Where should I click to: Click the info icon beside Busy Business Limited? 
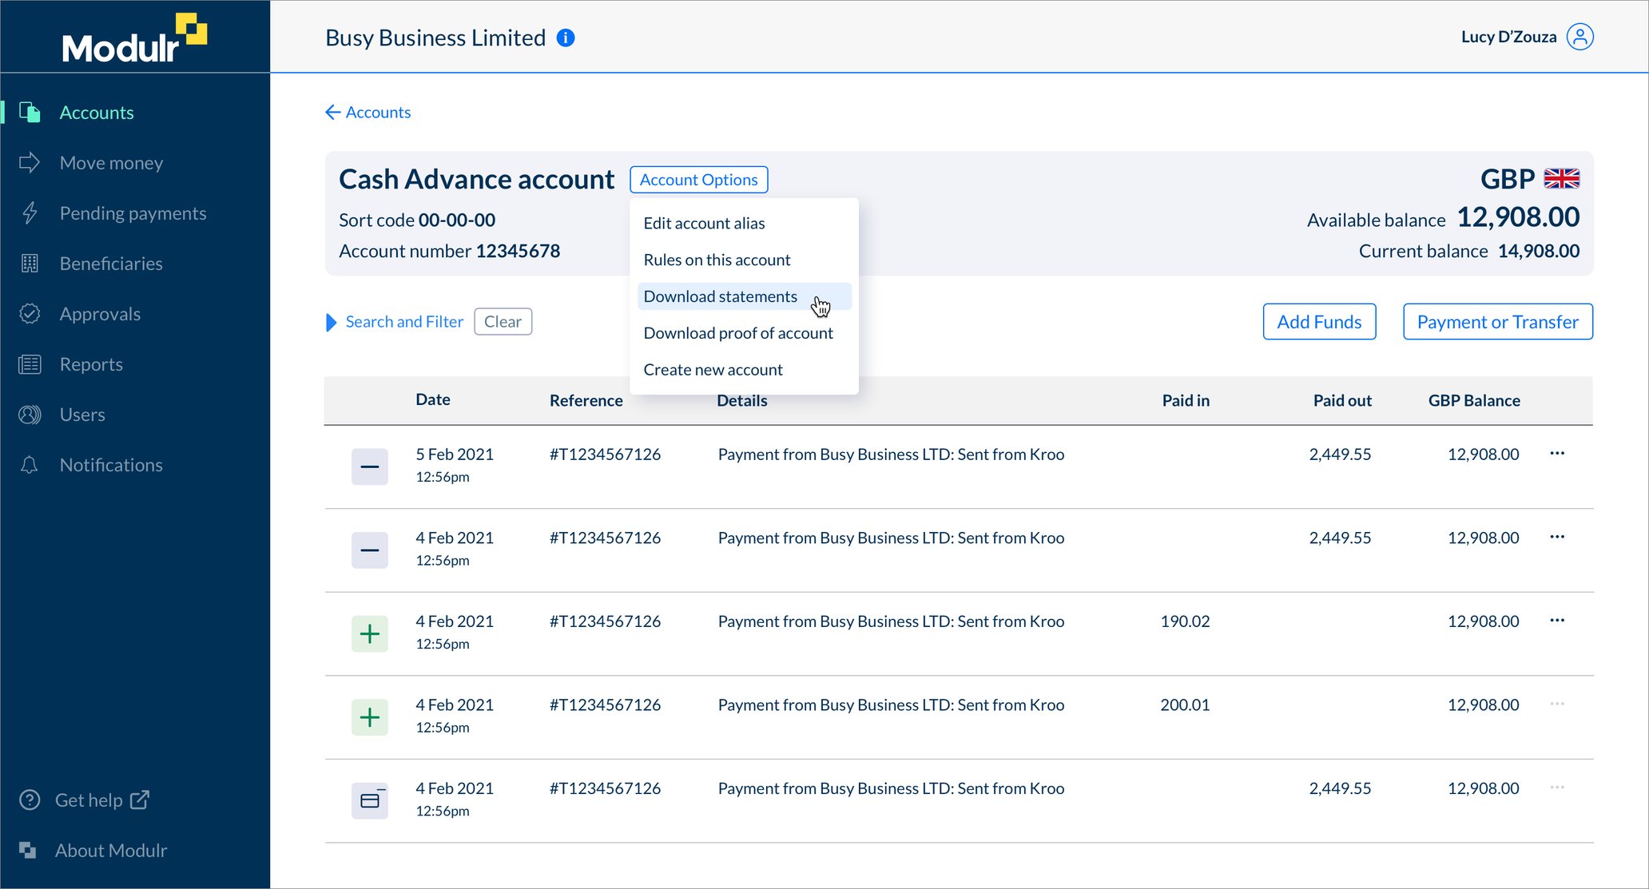[x=566, y=38]
